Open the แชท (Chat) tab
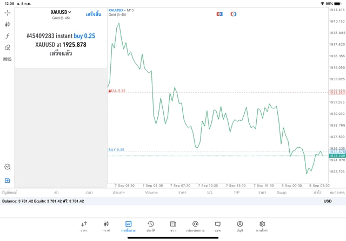The width and height of the screenshot is (346, 241). tap(217, 226)
